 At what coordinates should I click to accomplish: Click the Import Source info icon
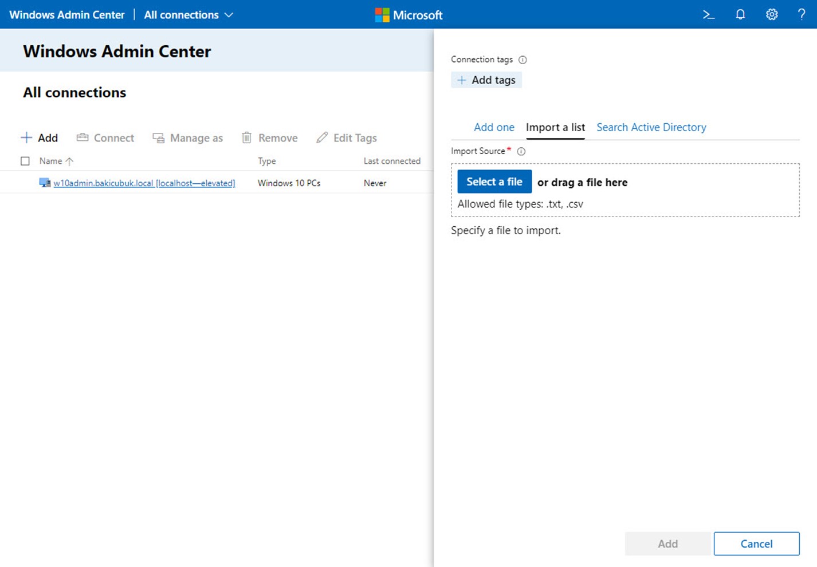[521, 151]
